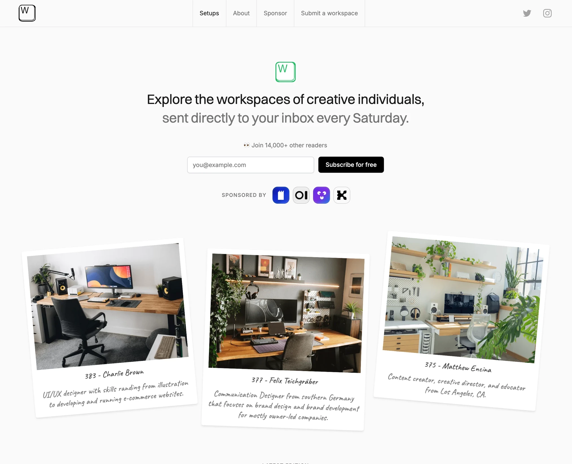Screen dimensions: 572x464
Task: Click the OI sponsor icon
Action: [x=301, y=194]
